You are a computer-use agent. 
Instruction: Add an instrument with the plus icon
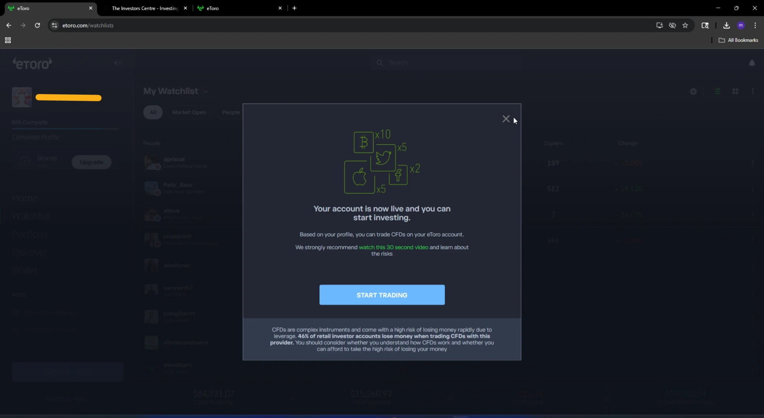693,91
